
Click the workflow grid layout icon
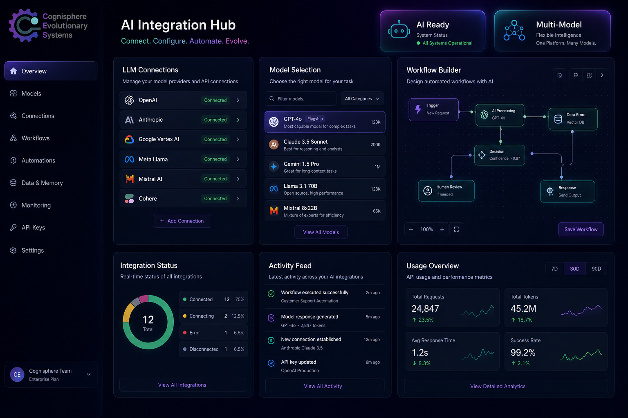589,75
